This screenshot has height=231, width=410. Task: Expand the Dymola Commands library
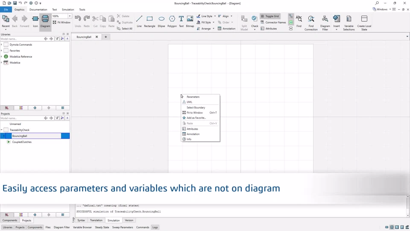[2, 44]
